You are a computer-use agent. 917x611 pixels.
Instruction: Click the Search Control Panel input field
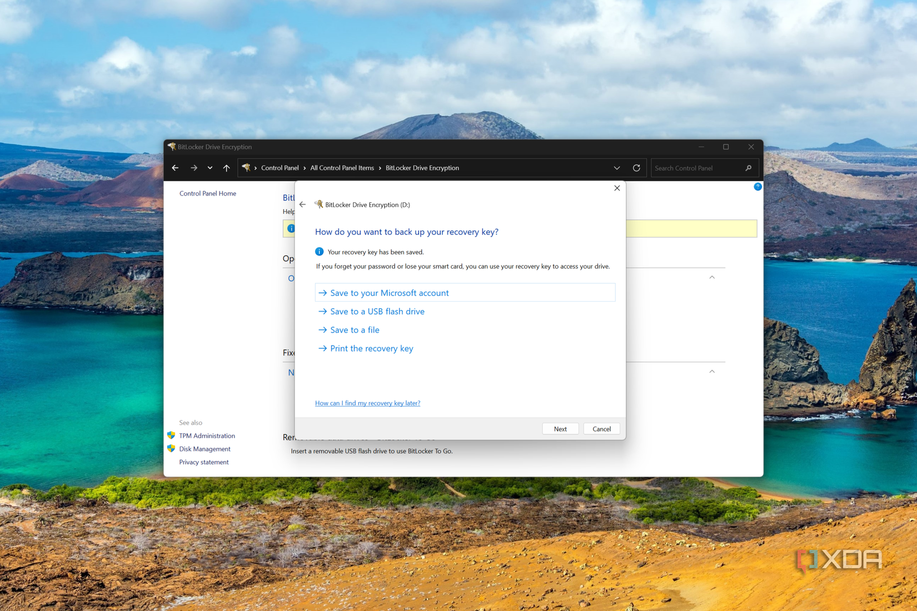click(x=695, y=168)
